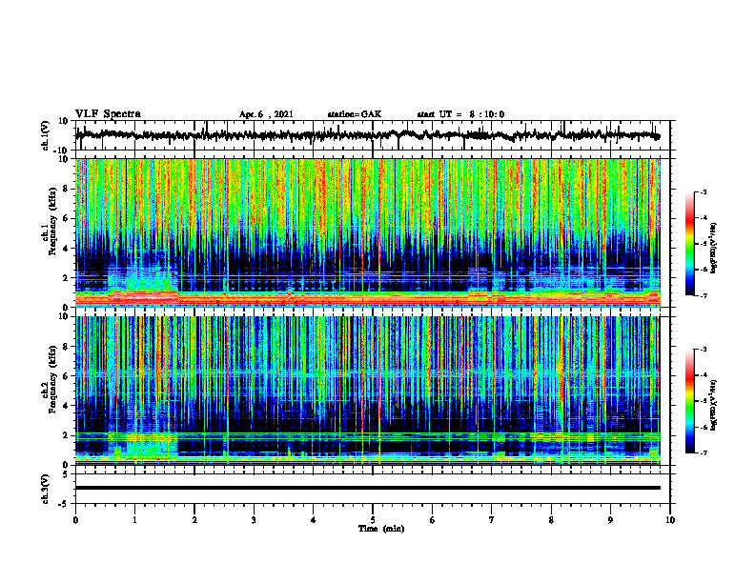Click the thick black ch.3 voltage line
Viewport: 755px width, 583px height.
(x=368, y=488)
